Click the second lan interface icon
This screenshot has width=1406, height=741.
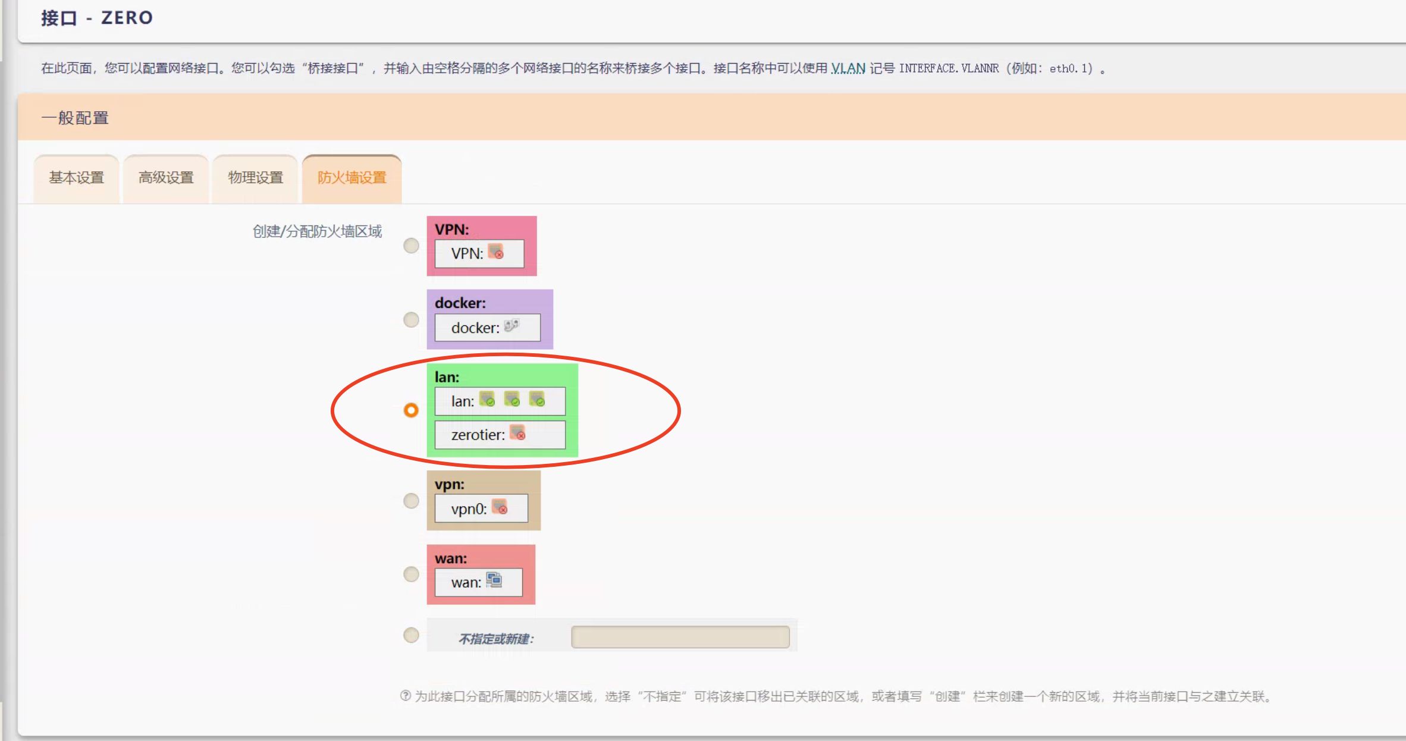coord(512,399)
